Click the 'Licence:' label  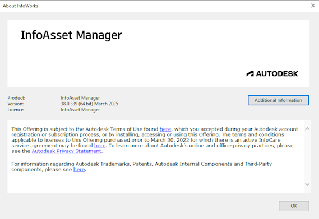[16, 110]
